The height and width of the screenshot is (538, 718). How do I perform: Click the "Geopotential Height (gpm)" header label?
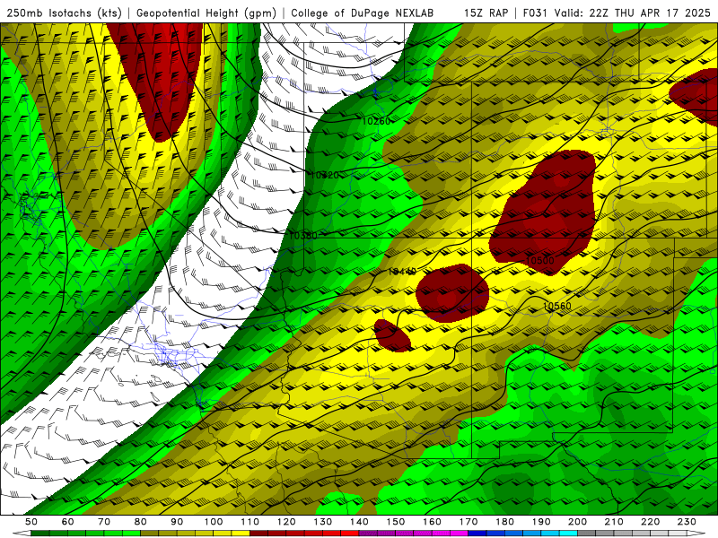point(206,13)
